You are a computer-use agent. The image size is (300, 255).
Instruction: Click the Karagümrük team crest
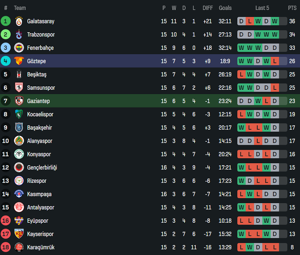tap(19, 247)
